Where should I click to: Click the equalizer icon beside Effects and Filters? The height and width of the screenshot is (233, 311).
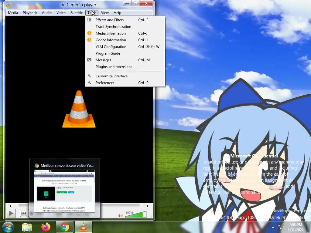(x=89, y=20)
